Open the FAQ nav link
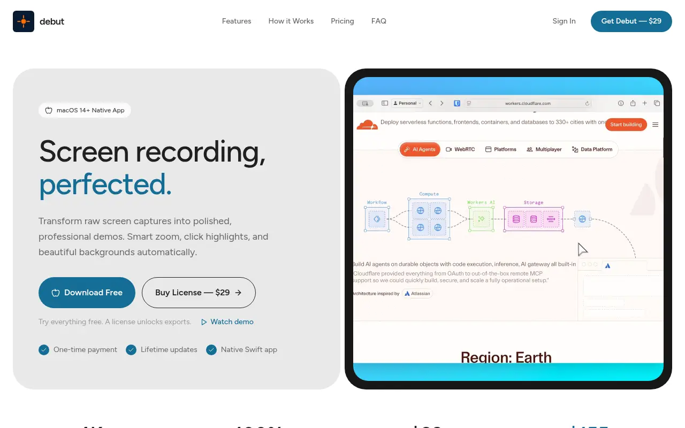 click(x=379, y=21)
